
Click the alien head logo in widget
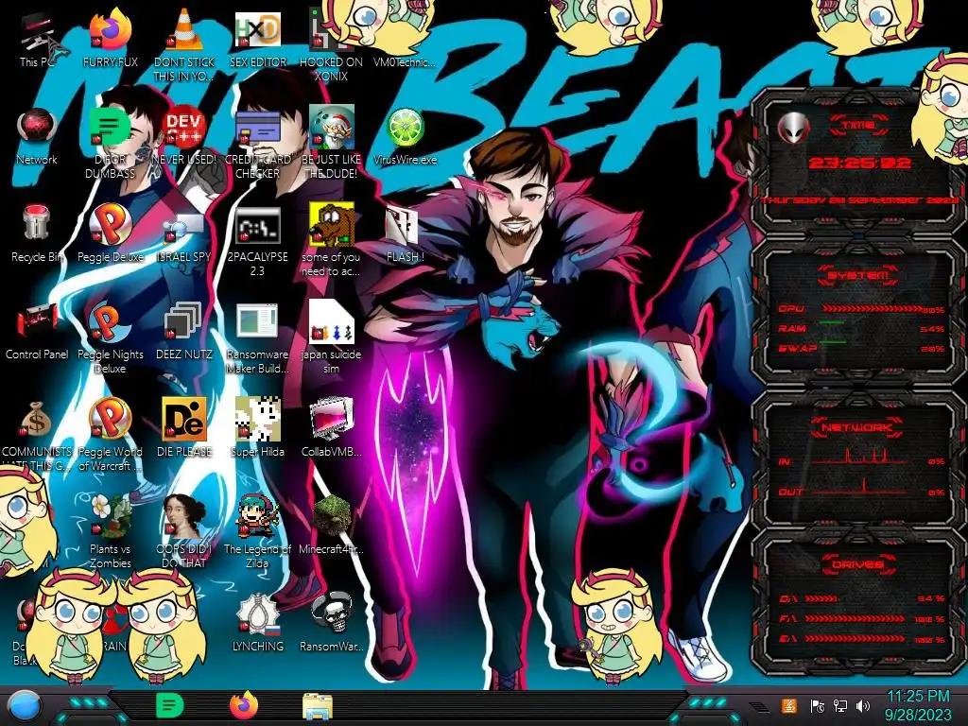point(793,128)
